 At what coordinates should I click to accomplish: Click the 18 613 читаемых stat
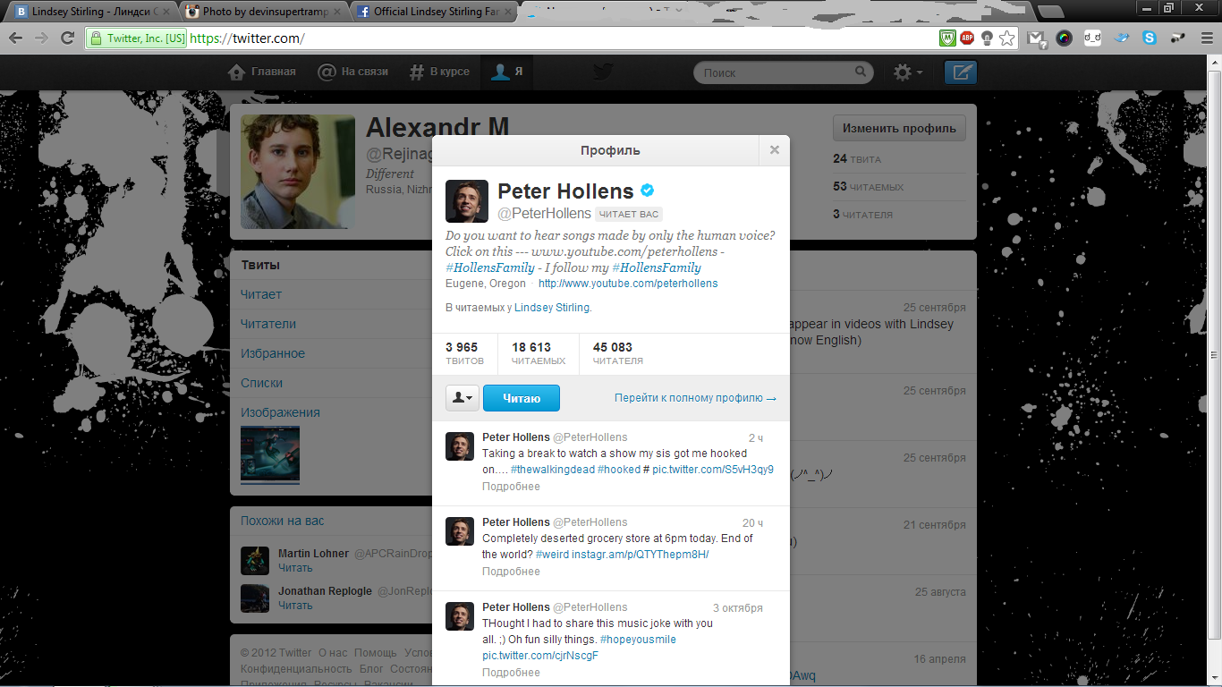(x=539, y=353)
